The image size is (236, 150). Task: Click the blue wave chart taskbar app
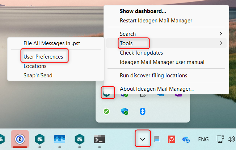(59, 139)
